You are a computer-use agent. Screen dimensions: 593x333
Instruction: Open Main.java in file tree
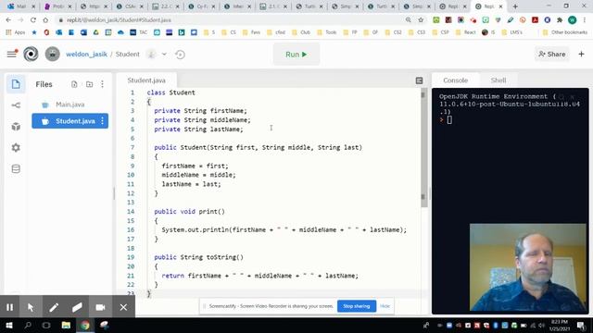(x=70, y=105)
